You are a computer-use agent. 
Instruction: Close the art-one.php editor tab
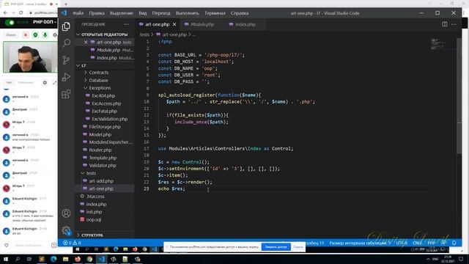[x=174, y=24]
